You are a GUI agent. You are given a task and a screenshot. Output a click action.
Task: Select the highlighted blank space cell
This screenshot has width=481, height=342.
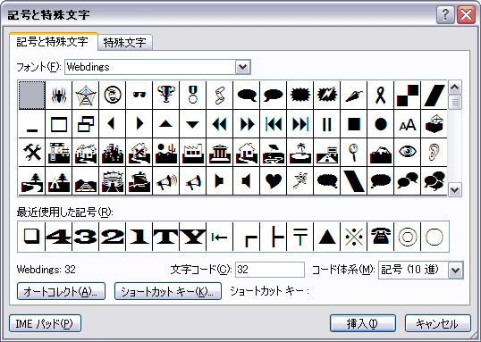[32, 95]
